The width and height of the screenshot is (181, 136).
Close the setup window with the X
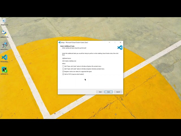click(120, 42)
